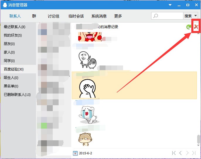Image resolution: width=201 pixels, height=159 pixels.
Task: Open the 更多 menu
Action: [118, 16]
